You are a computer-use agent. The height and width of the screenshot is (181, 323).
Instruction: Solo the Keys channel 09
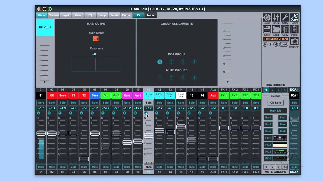pos(127,103)
